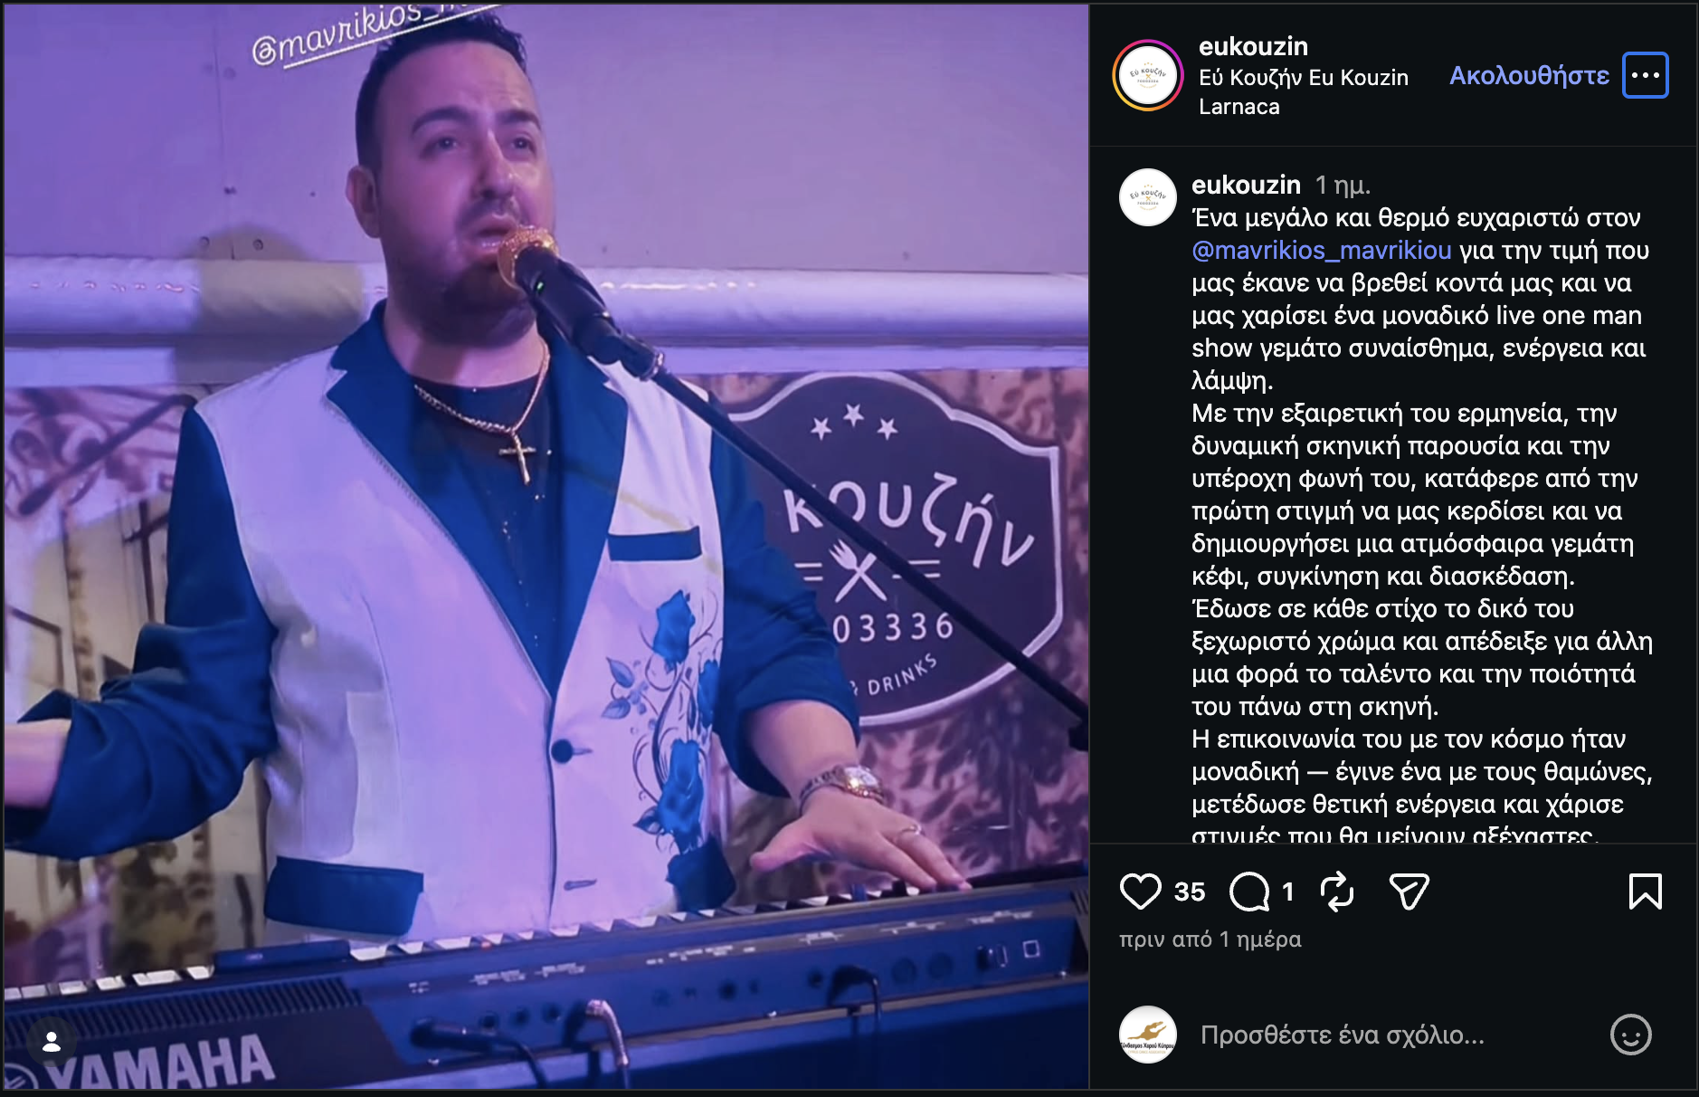
Task: Focus the Προσθέστε ένα σχόλιο comment field
Action: [x=1393, y=1035]
